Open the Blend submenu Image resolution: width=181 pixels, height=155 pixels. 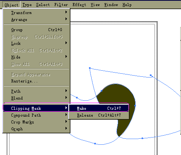36,98
